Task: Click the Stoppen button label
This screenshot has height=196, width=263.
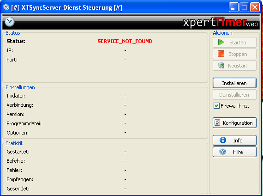Action: click(x=238, y=54)
